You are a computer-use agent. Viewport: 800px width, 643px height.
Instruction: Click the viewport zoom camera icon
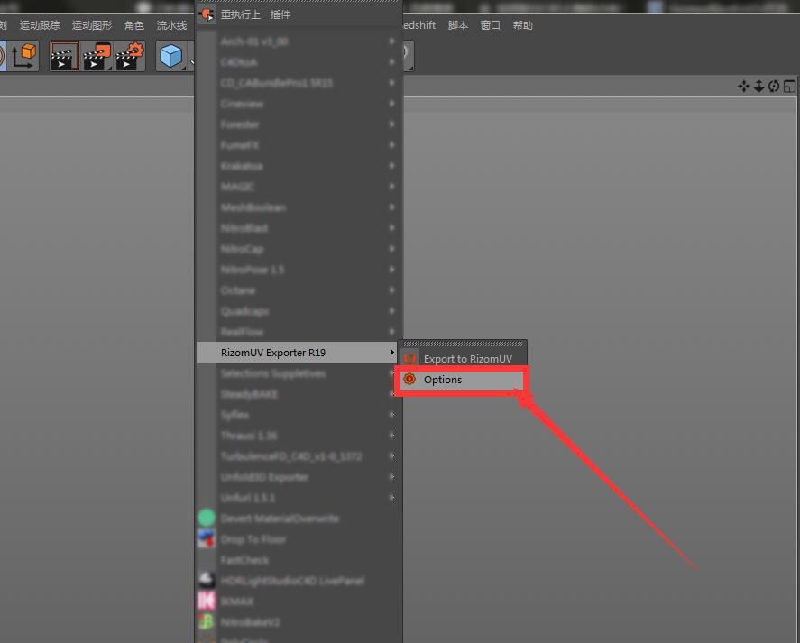pos(759,87)
